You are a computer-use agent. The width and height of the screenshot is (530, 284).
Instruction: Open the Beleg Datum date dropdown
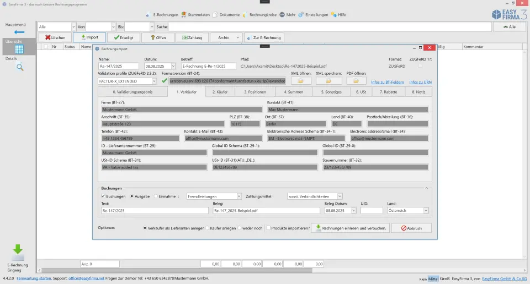[x=353, y=210]
